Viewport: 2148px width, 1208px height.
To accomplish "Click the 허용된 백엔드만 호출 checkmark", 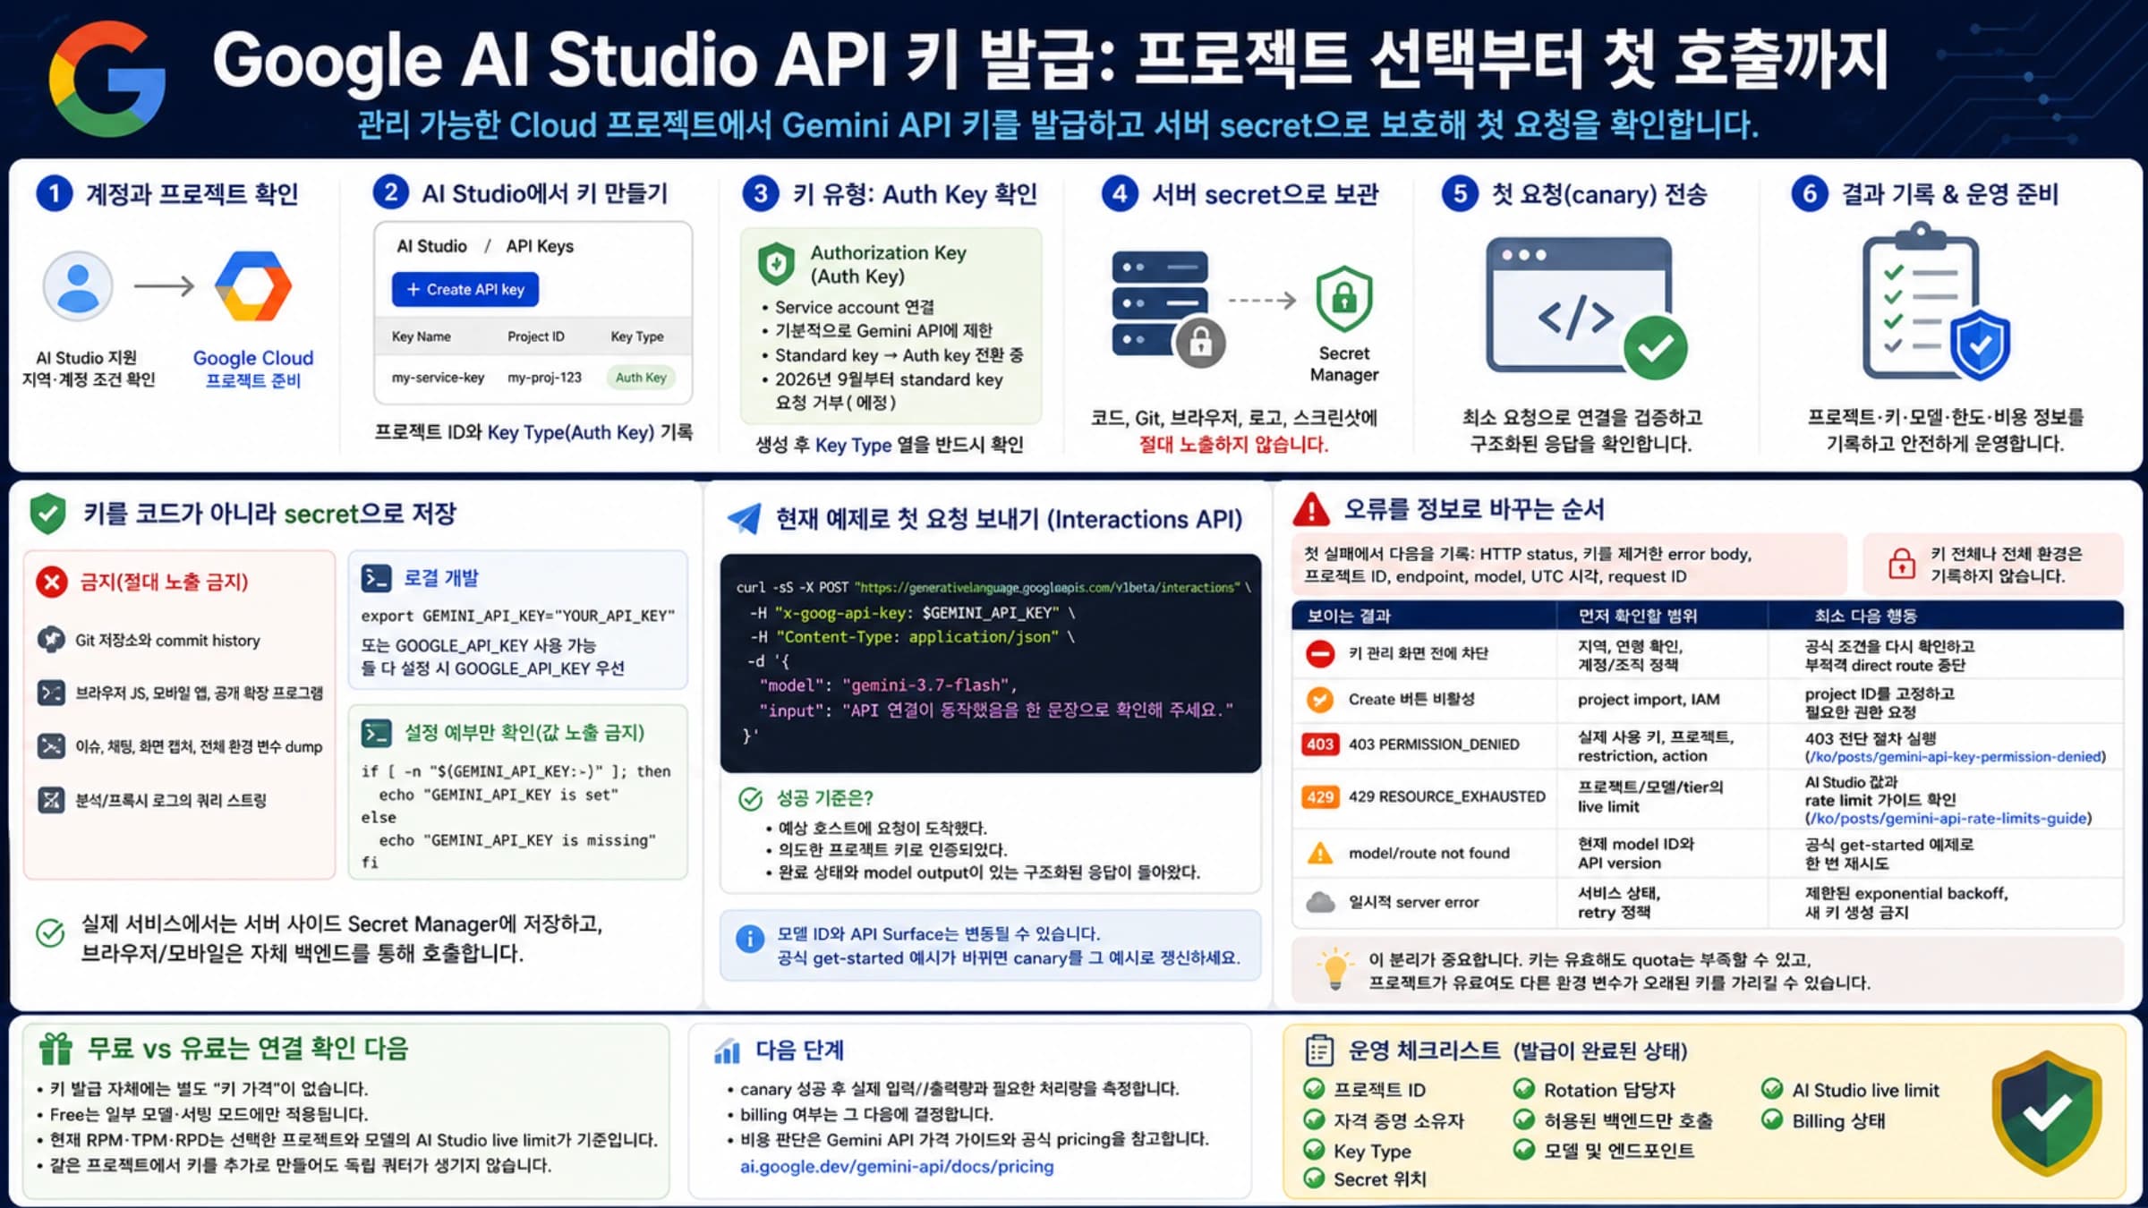I will [1524, 1119].
